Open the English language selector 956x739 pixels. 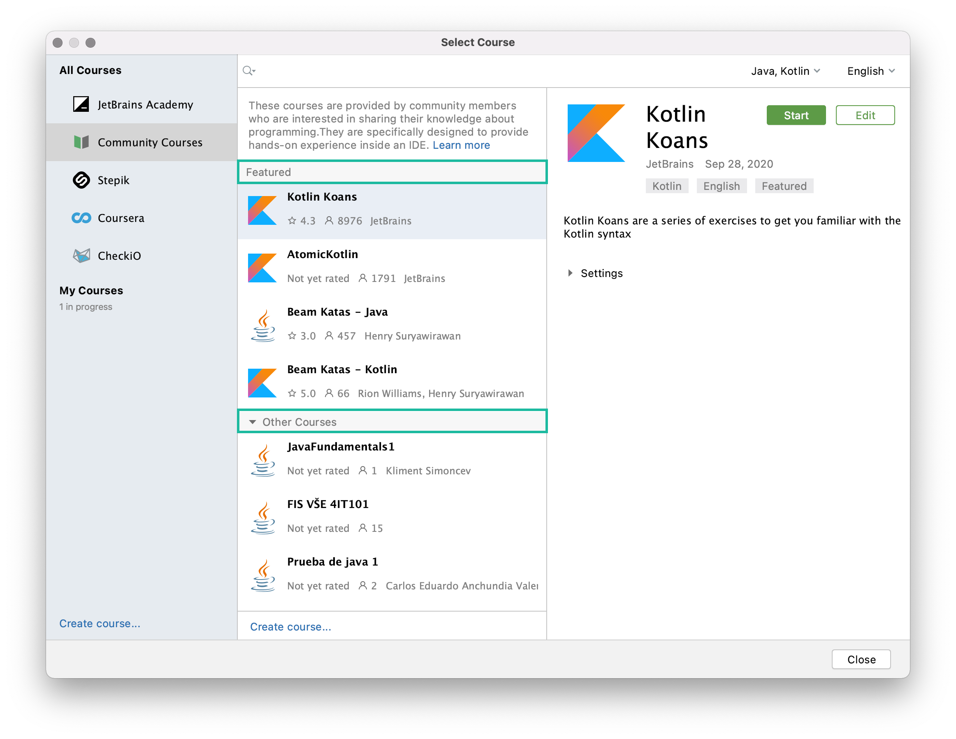pos(870,71)
